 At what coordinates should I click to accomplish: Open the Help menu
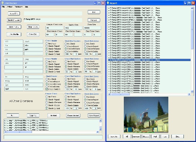(x=26, y=7)
